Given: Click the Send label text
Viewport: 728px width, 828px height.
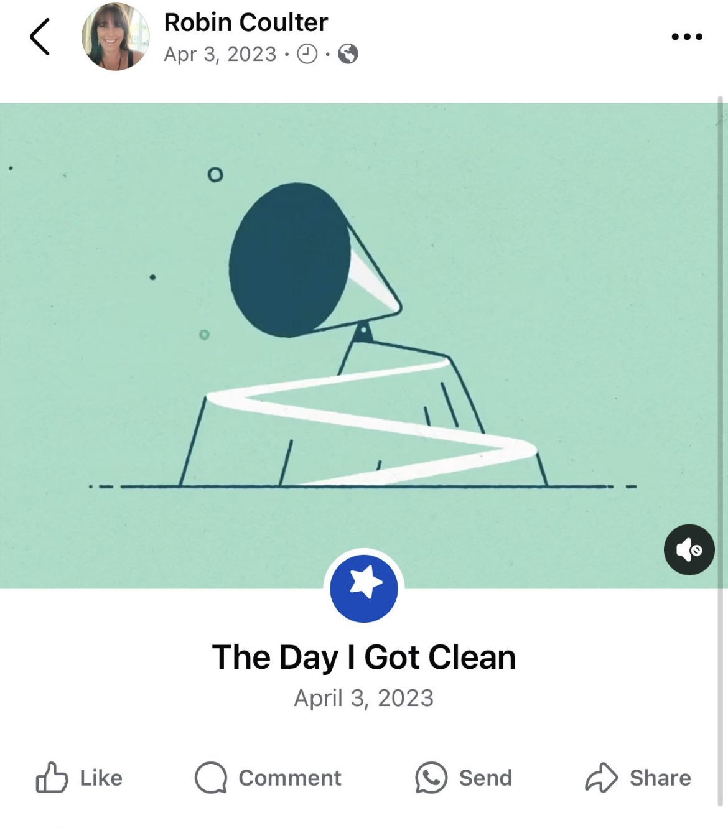Looking at the screenshot, I should point(486,778).
